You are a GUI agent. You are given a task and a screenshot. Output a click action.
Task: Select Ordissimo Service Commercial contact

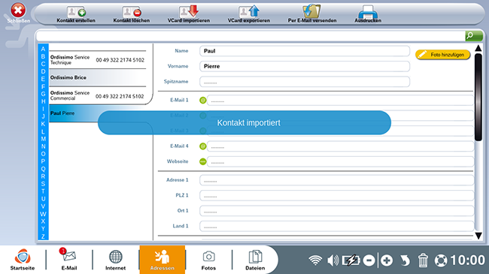pyautogui.click(x=98, y=95)
